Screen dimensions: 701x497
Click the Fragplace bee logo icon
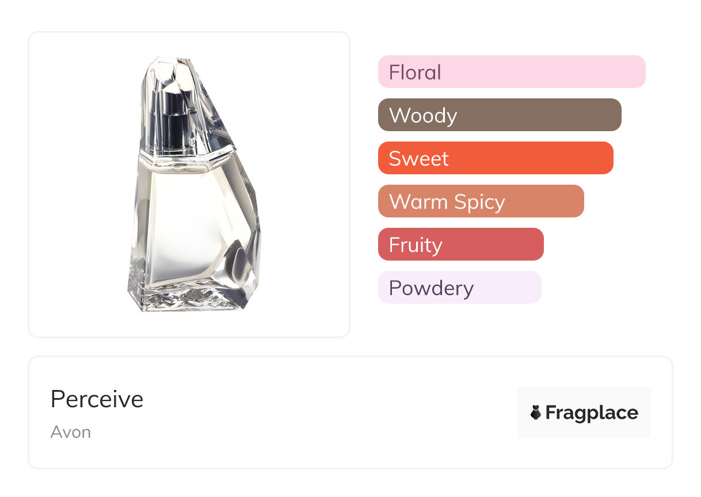[536, 412]
